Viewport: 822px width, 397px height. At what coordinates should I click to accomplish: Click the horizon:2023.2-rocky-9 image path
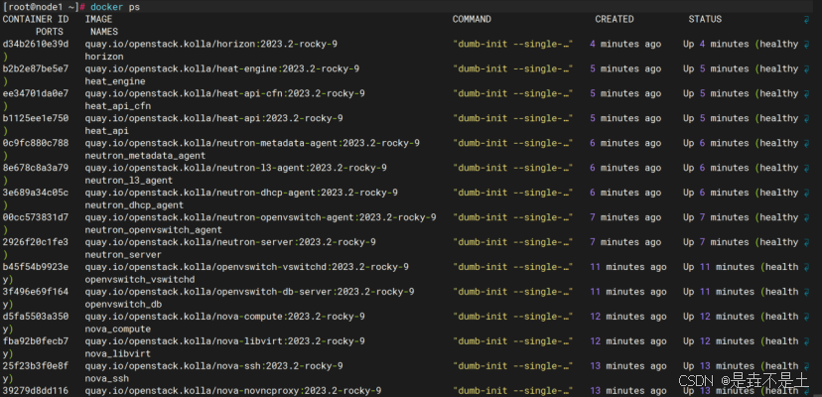click(x=211, y=44)
